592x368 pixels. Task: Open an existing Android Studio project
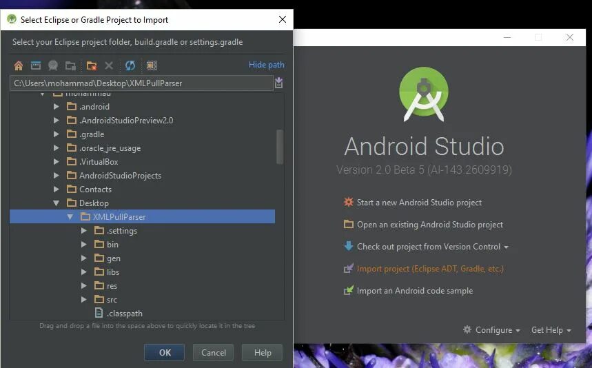pyautogui.click(x=429, y=225)
